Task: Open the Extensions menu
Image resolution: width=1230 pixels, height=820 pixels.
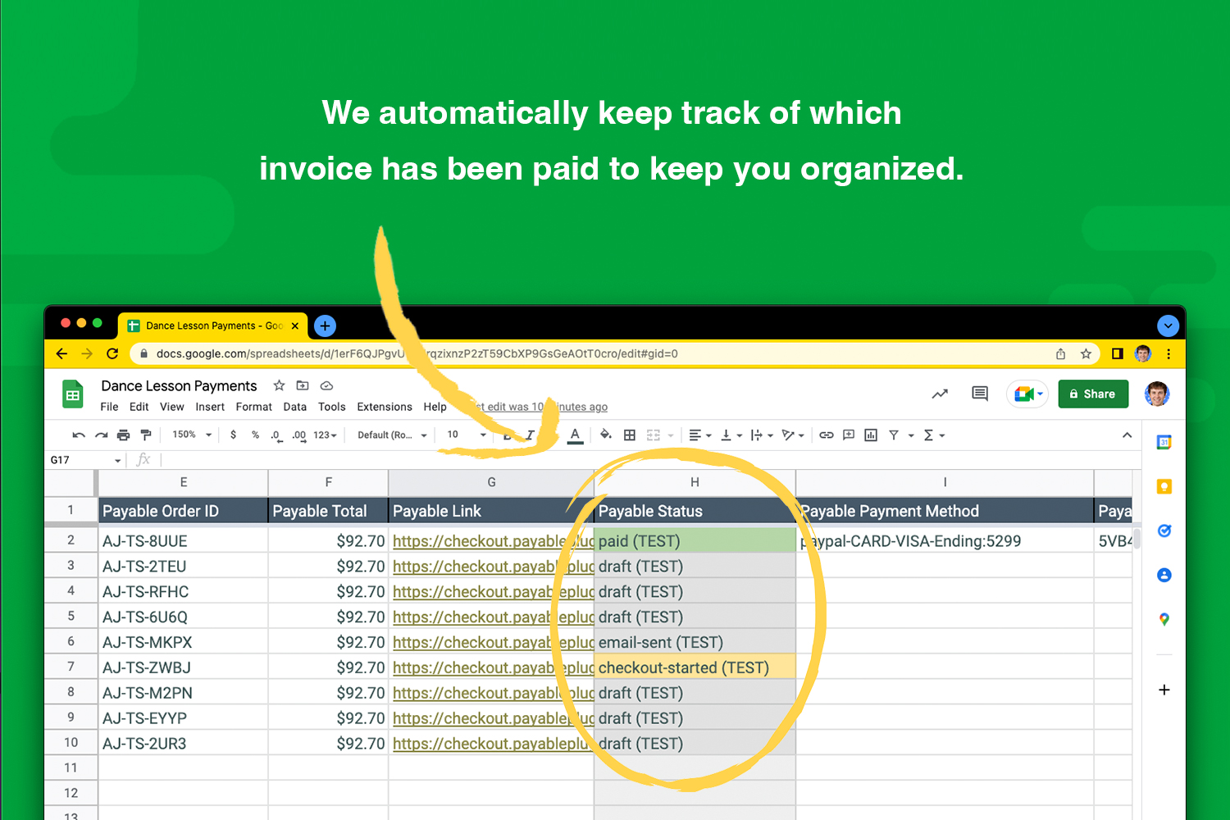Action: coord(385,406)
